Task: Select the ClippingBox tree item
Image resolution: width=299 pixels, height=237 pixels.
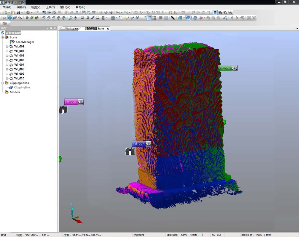Action: (22, 87)
